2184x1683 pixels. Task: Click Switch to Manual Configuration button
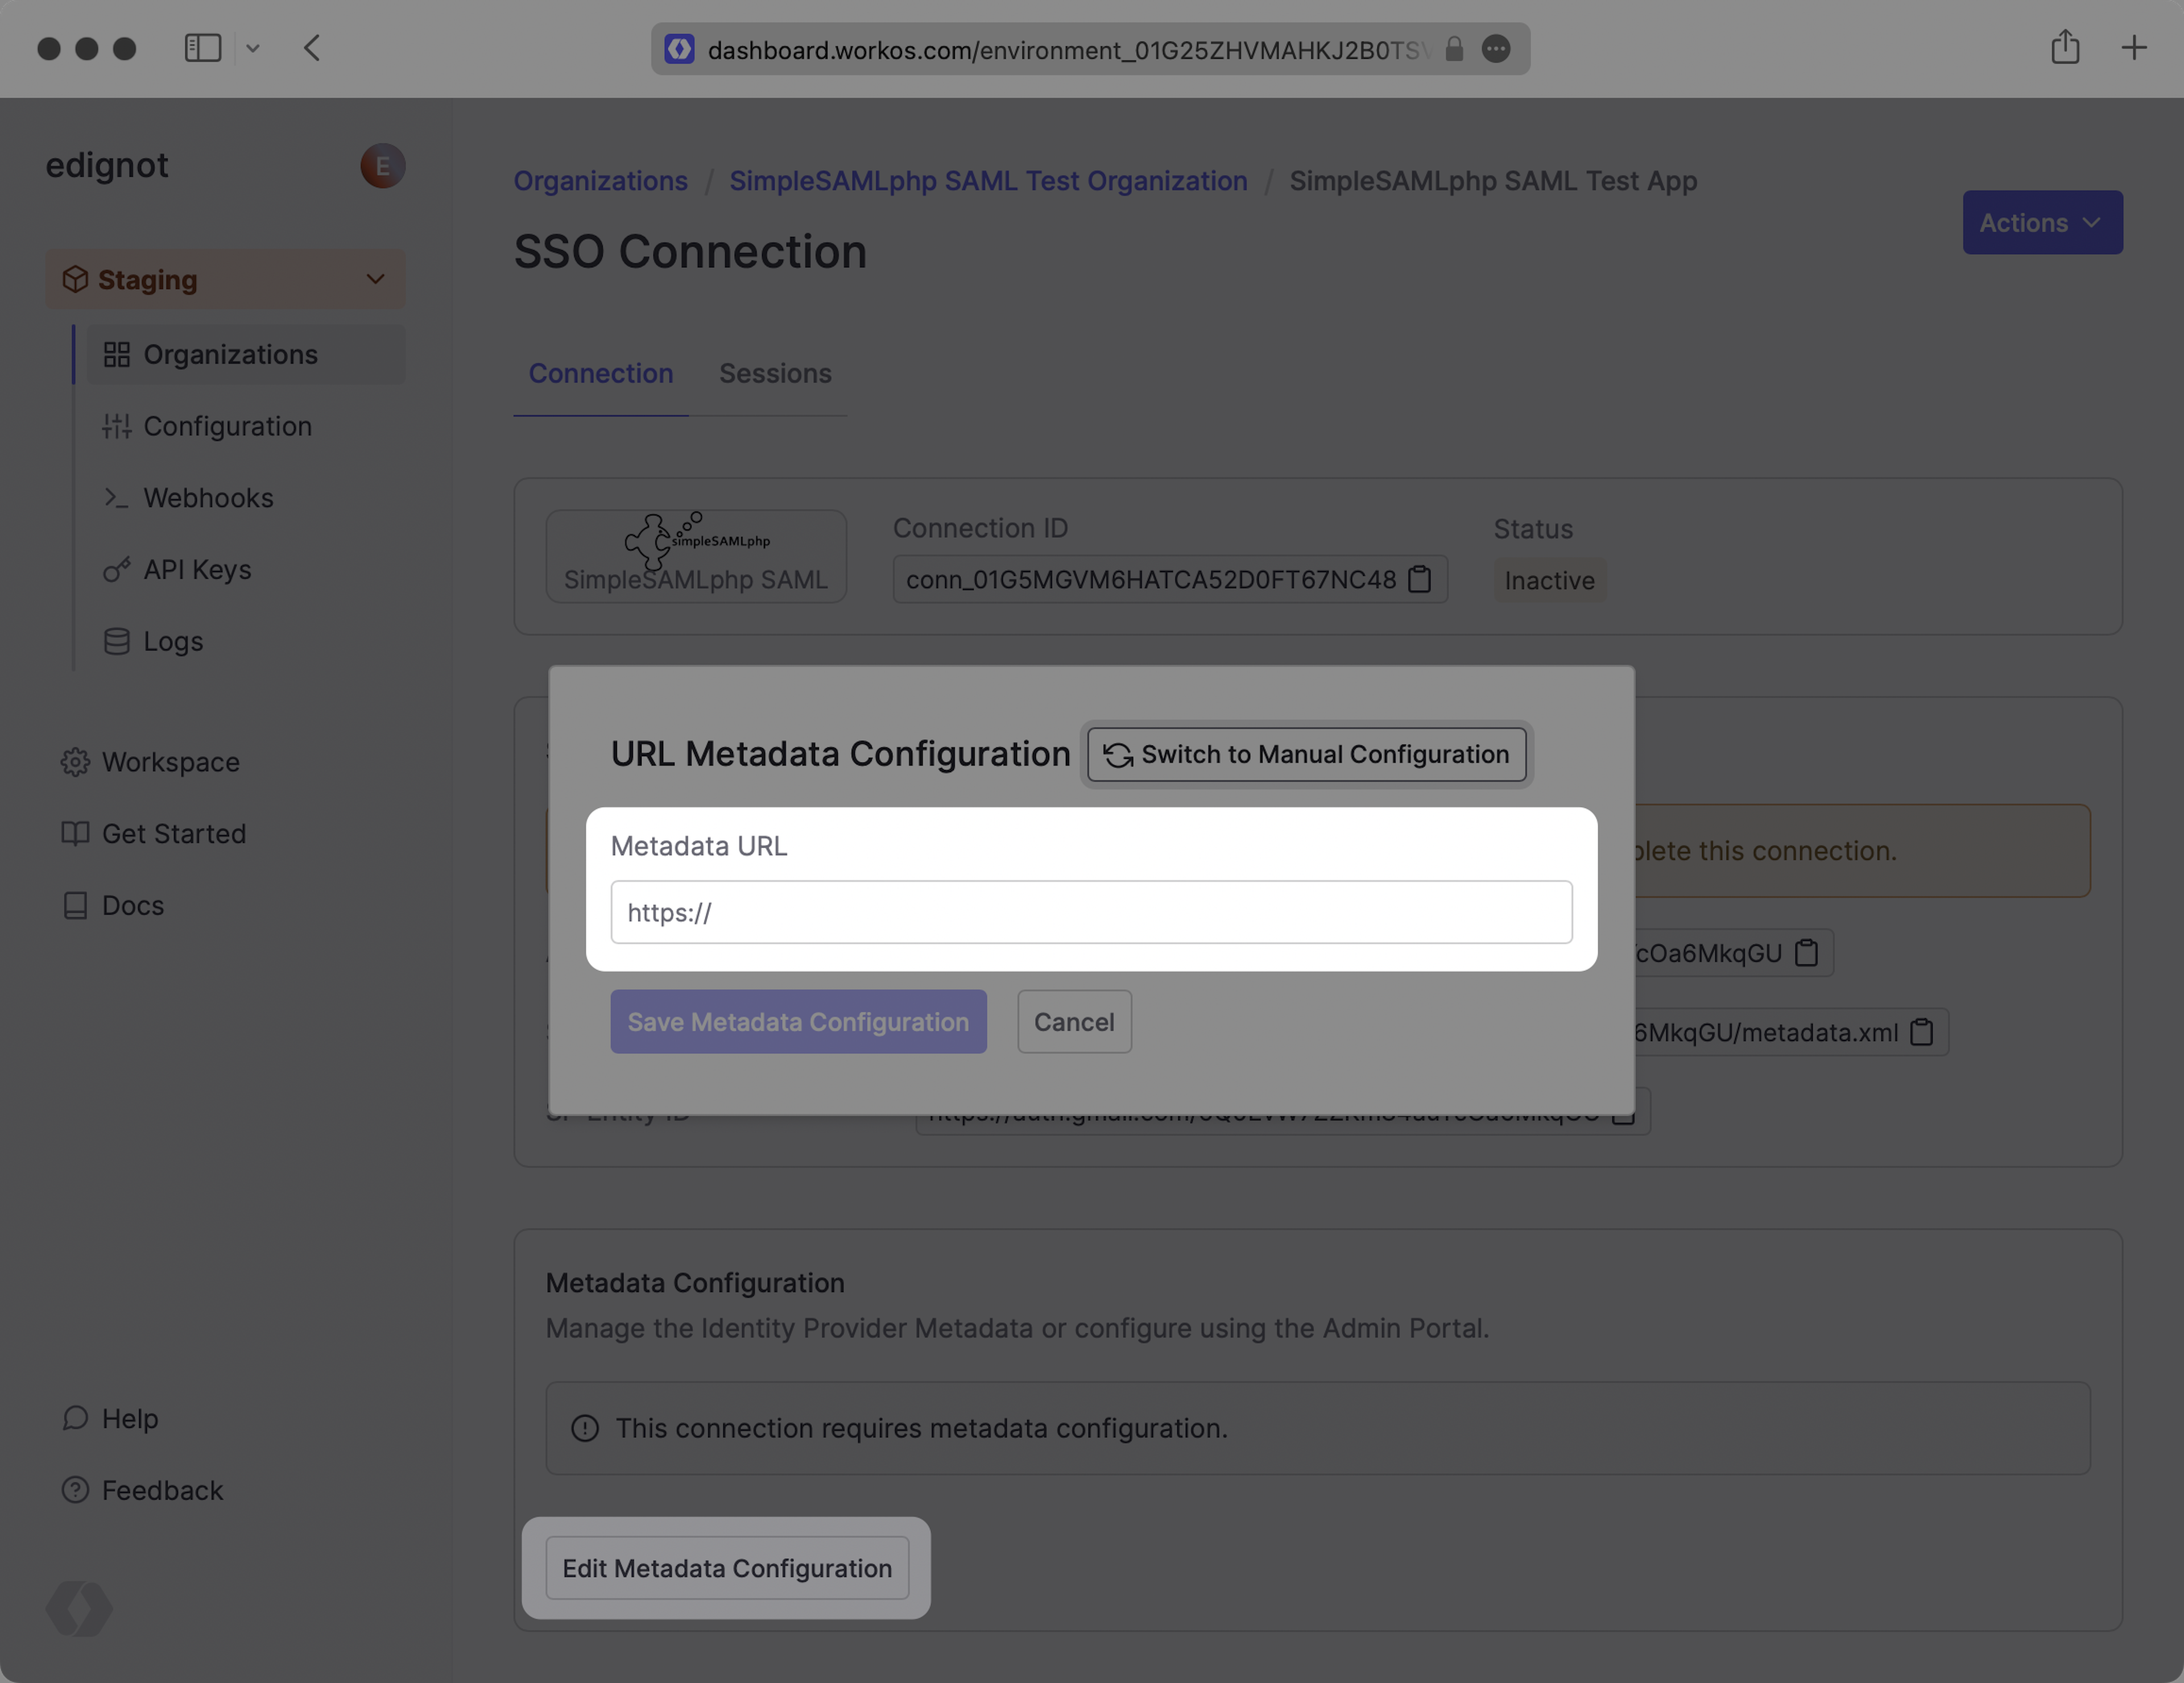pos(1306,755)
